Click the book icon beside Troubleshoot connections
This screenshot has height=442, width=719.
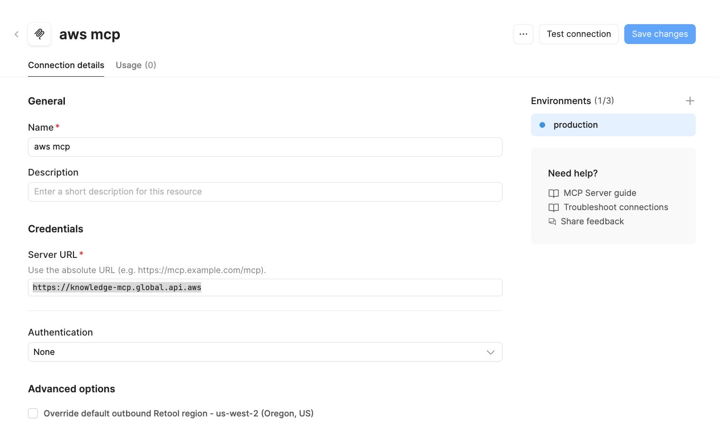tap(553, 207)
